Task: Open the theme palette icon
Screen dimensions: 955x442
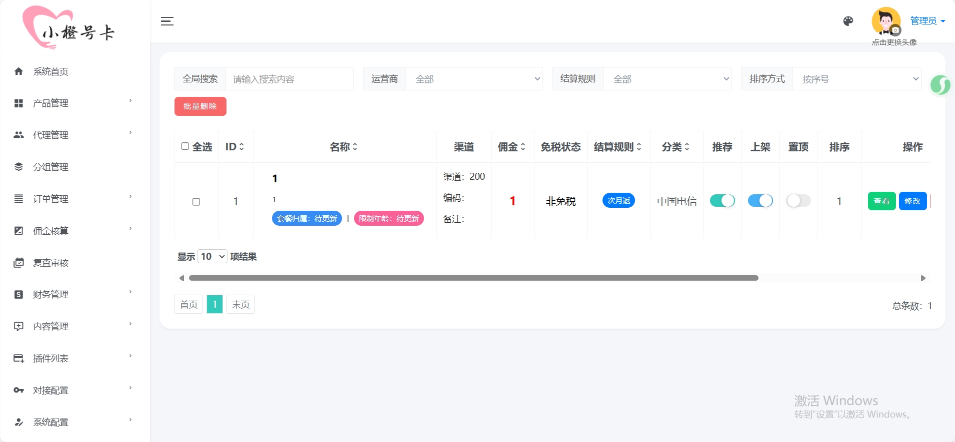Action: tap(848, 21)
